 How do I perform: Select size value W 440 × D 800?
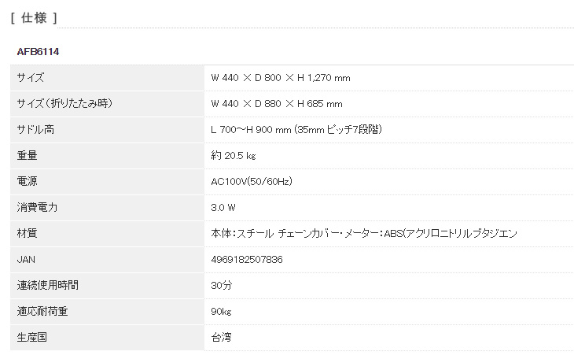246,78
